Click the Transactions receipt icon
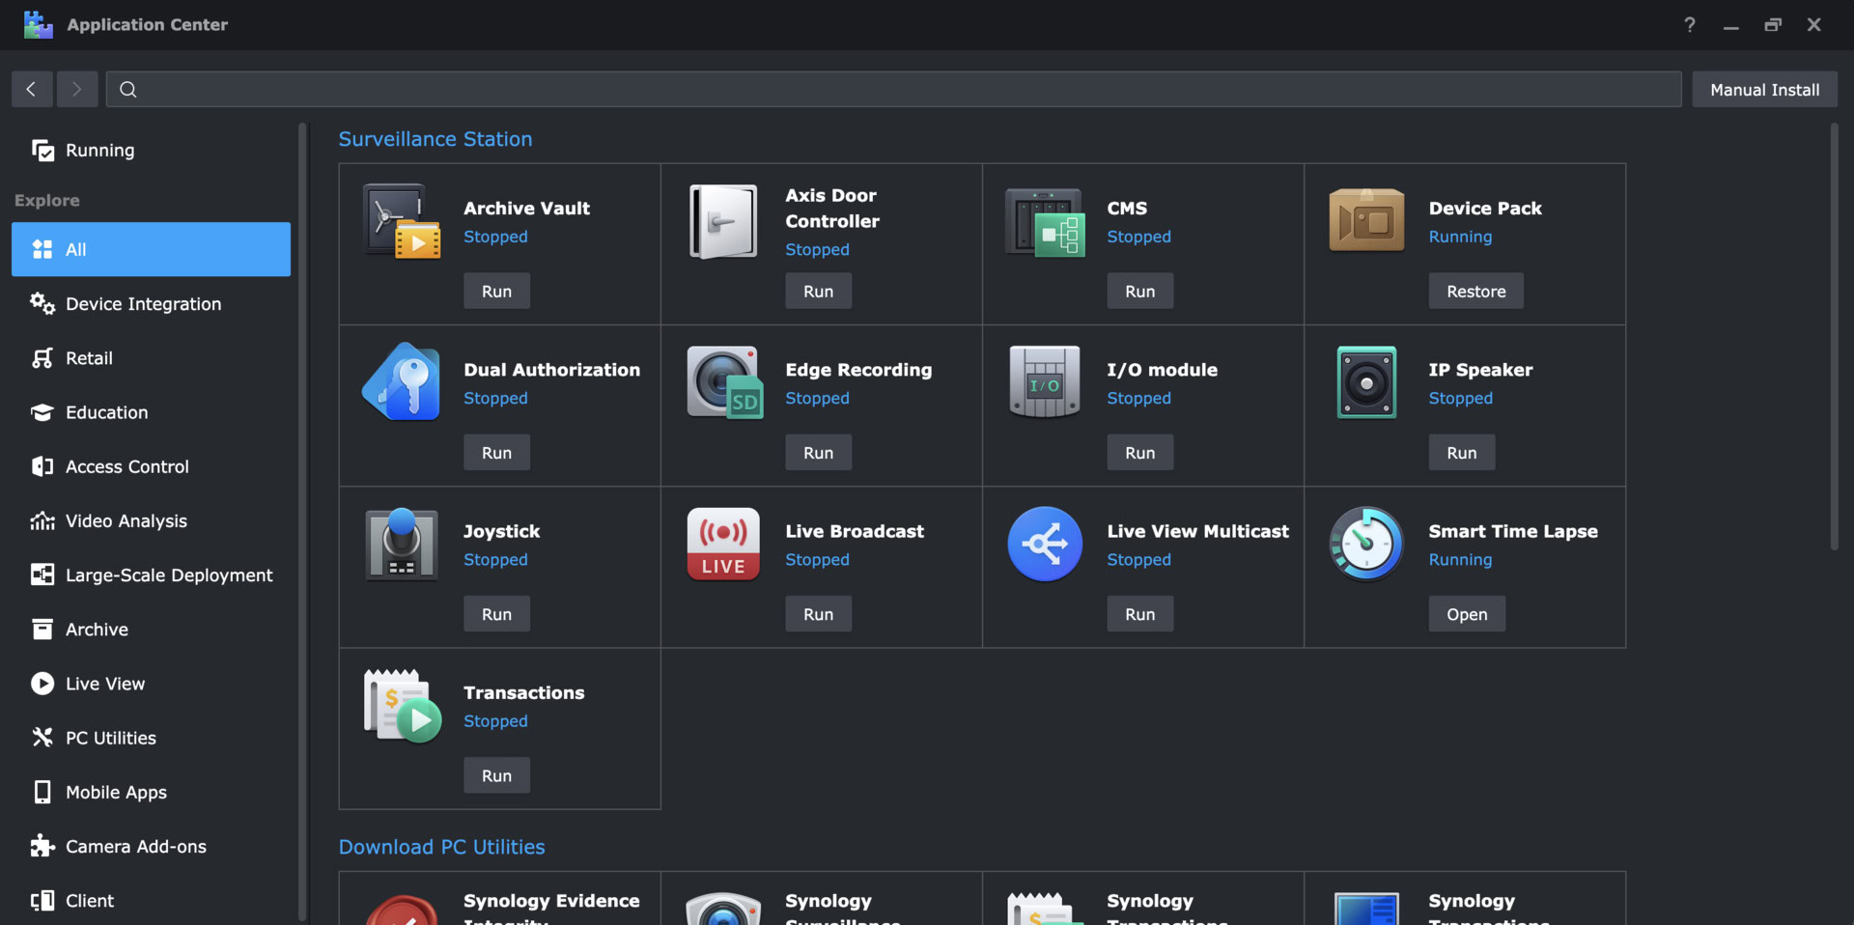Image resolution: width=1854 pixels, height=925 pixels. pyautogui.click(x=403, y=706)
